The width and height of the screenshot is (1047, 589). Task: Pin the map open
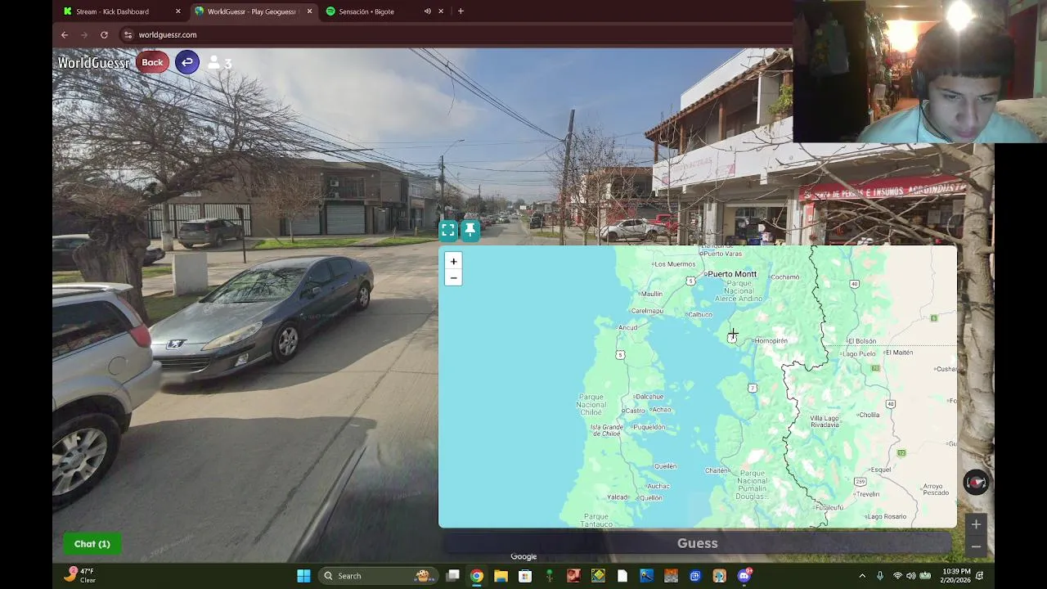[x=470, y=231]
